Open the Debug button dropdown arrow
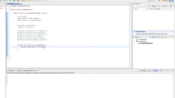The width and height of the screenshot is (175, 98). point(12,1)
